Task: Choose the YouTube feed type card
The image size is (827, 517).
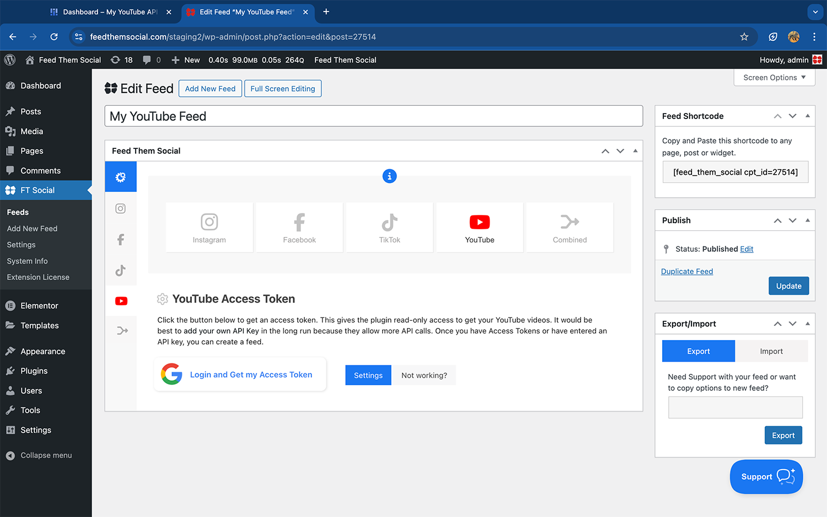Action: click(480, 227)
